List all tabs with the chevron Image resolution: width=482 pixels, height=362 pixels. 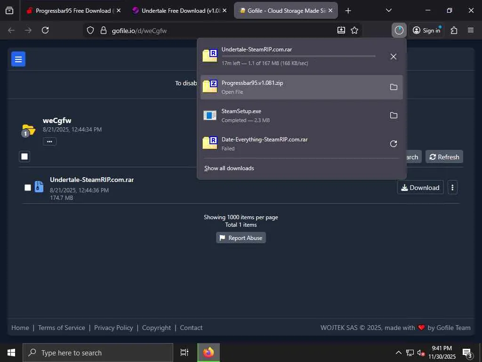pos(388,11)
